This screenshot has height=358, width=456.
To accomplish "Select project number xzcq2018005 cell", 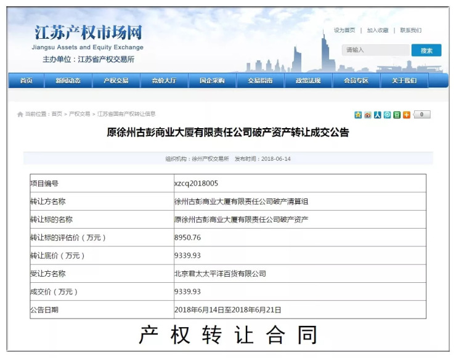I will point(300,183).
